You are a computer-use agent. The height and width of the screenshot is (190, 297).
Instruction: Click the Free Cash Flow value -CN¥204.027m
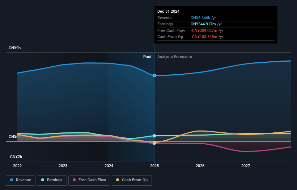(204, 30)
